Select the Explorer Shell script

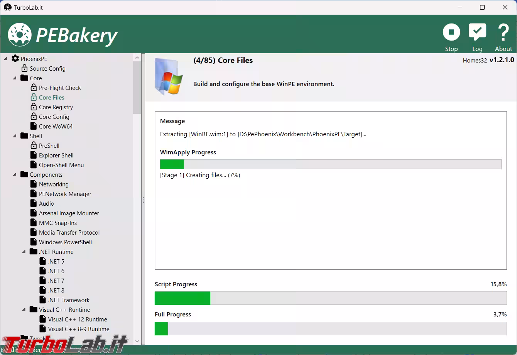coord(56,155)
